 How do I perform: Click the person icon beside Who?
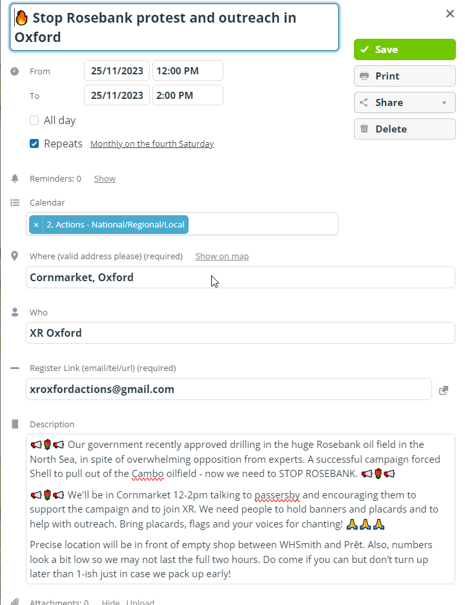point(15,312)
